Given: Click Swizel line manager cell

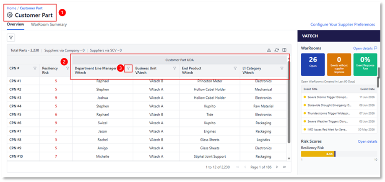Looking at the screenshot, I should pos(103,123).
